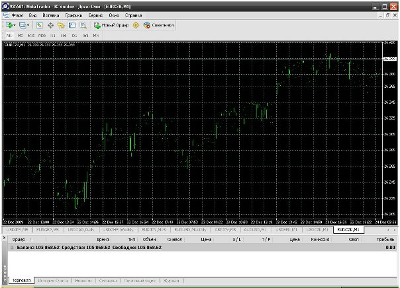Select the MN monthly timeframe

(97, 34)
